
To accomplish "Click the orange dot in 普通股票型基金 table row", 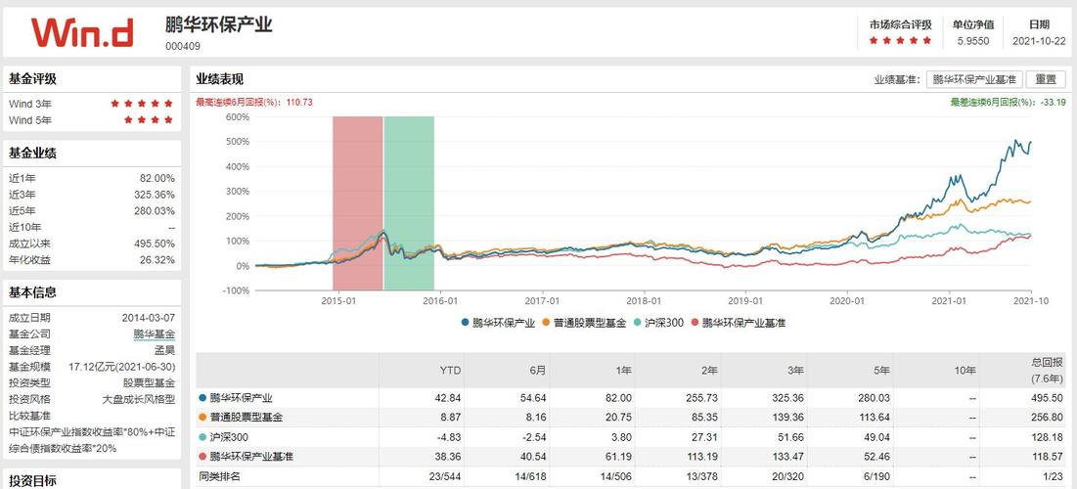I will coord(202,417).
